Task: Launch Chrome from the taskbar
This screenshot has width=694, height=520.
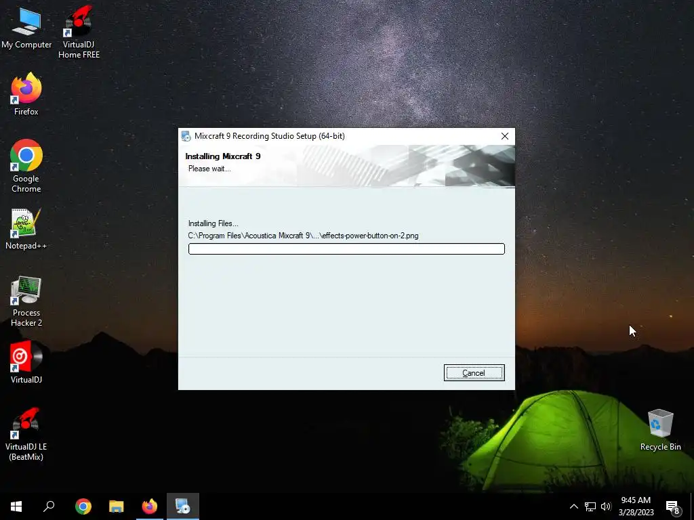Action: click(83, 506)
